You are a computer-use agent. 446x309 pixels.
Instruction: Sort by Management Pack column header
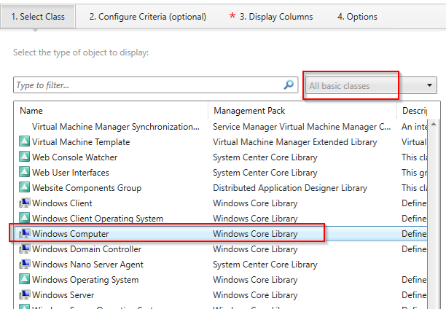[x=249, y=111]
